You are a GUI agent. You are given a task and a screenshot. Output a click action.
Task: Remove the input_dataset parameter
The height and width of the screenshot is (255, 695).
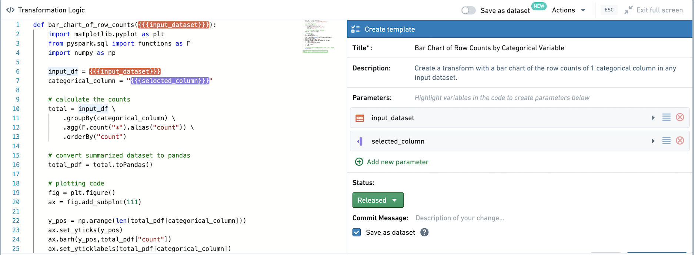(x=680, y=117)
